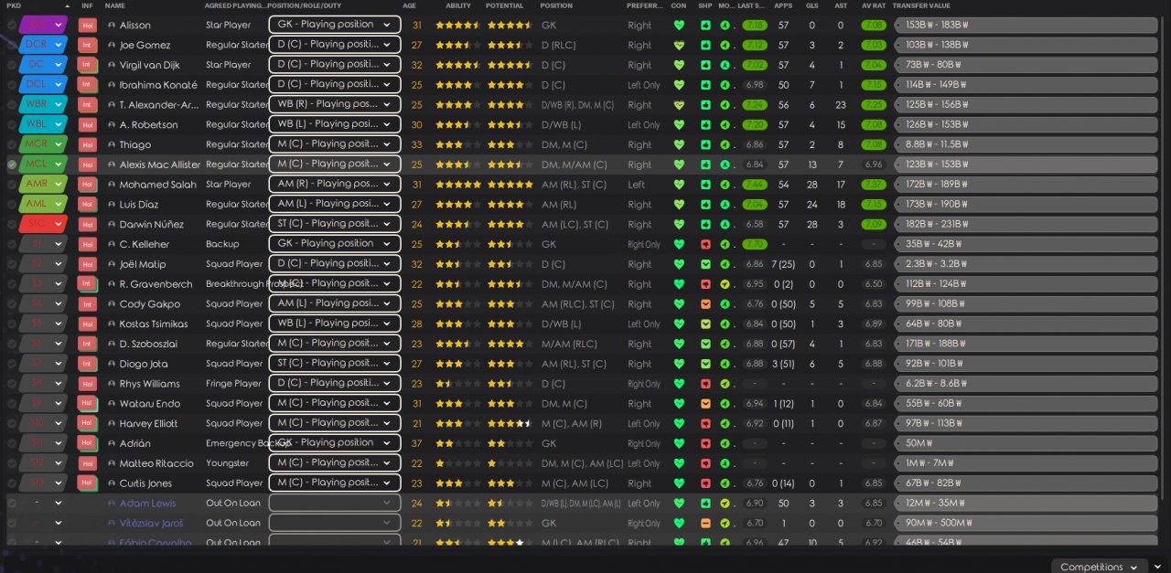
Task: Click Curtis Jones's Hol status icon
Action: tap(88, 483)
